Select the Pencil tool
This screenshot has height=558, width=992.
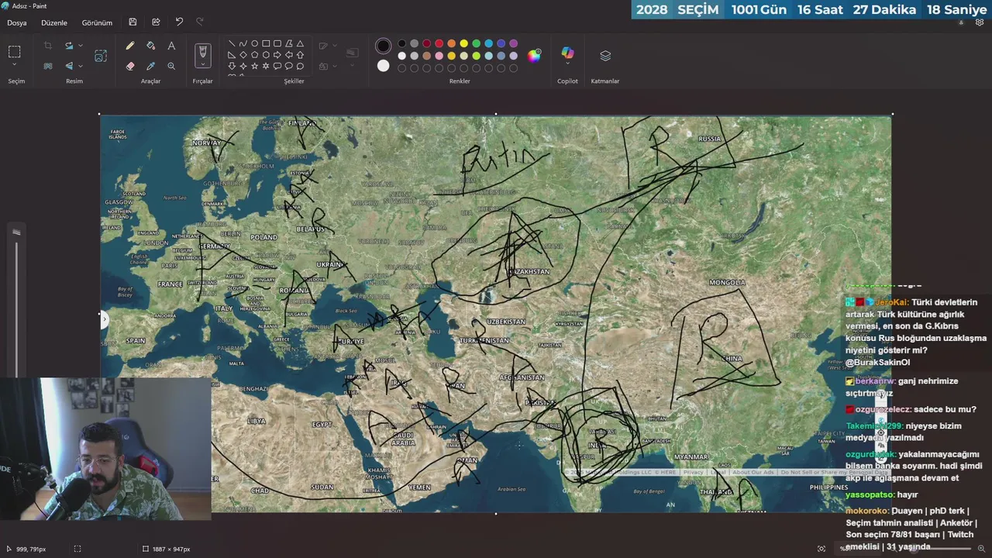point(130,46)
